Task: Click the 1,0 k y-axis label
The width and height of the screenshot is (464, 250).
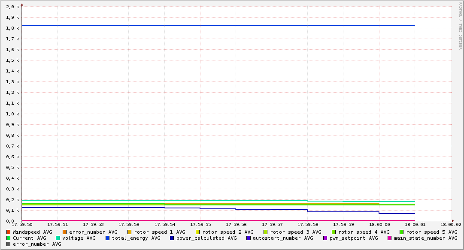Action: (x=12, y=114)
